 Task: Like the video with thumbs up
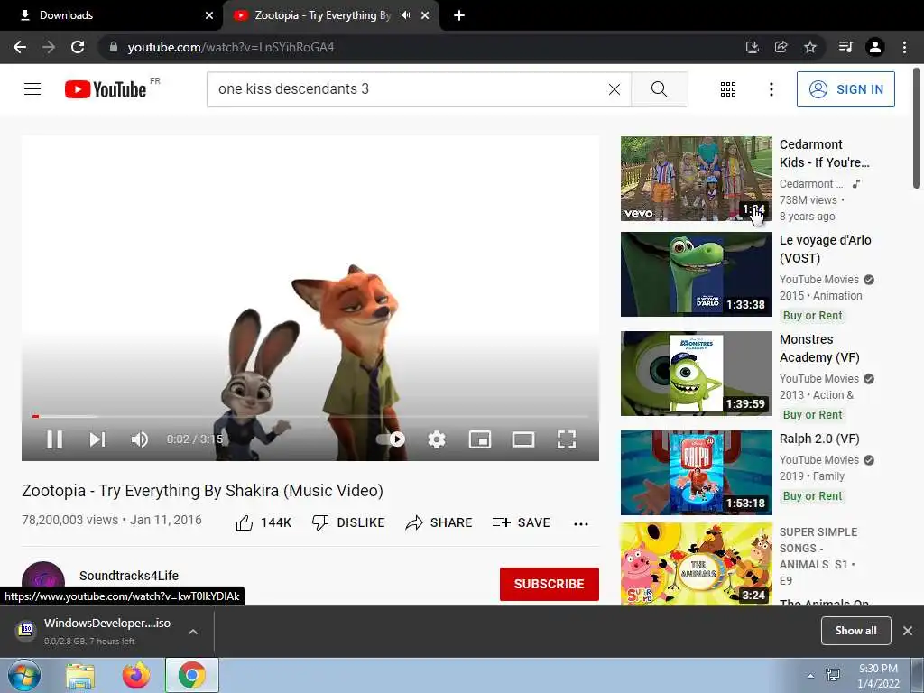263,522
